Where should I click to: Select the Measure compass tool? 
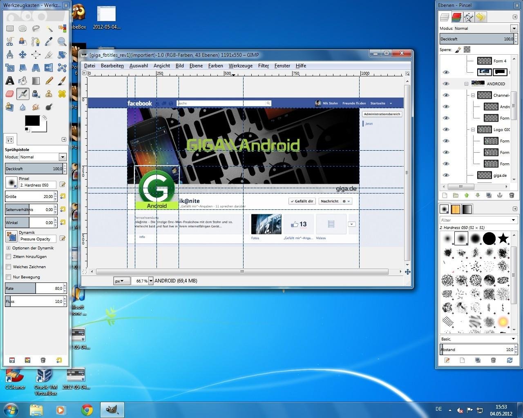[x=10, y=54]
